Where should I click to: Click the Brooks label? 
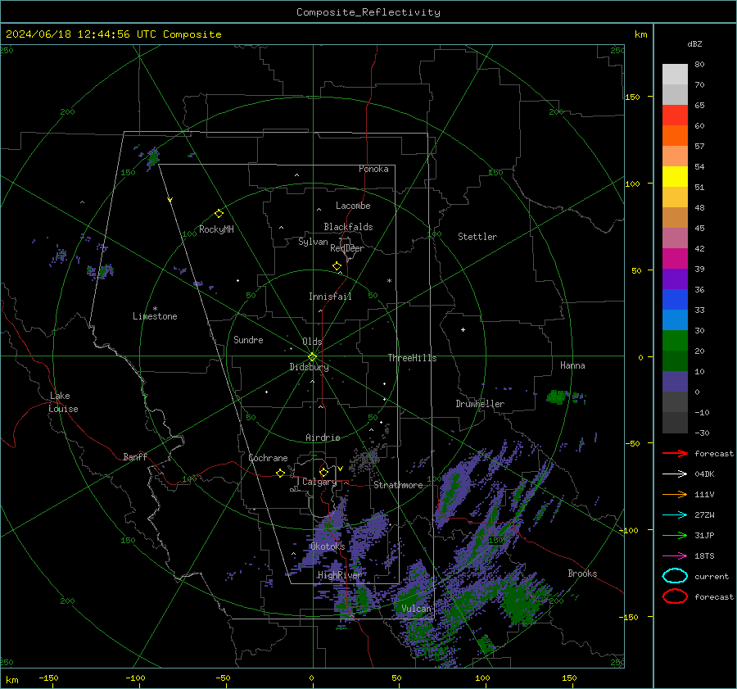click(582, 573)
